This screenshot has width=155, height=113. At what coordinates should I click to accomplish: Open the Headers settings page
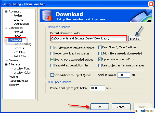19,48
